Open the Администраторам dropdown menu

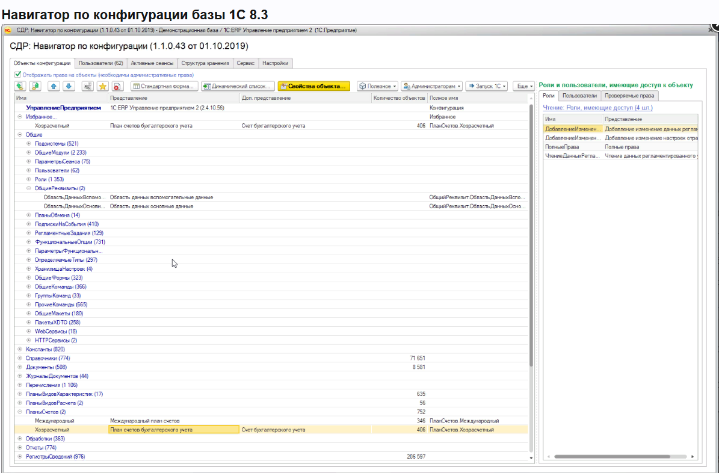click(x=431, y=86)
